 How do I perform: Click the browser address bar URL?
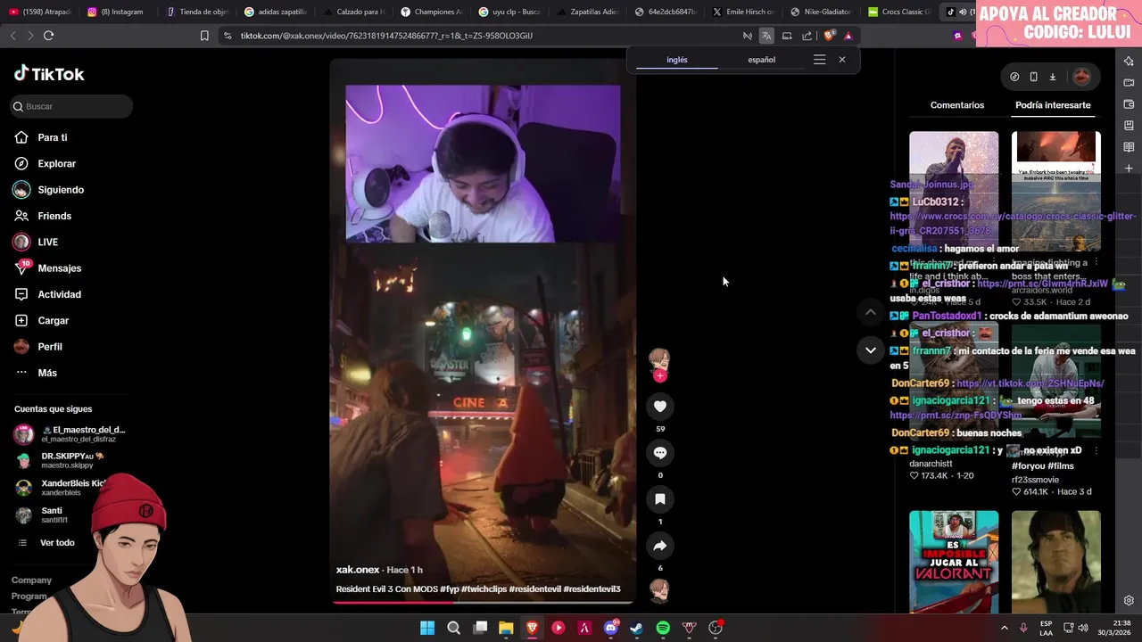(x=386, y=36)
